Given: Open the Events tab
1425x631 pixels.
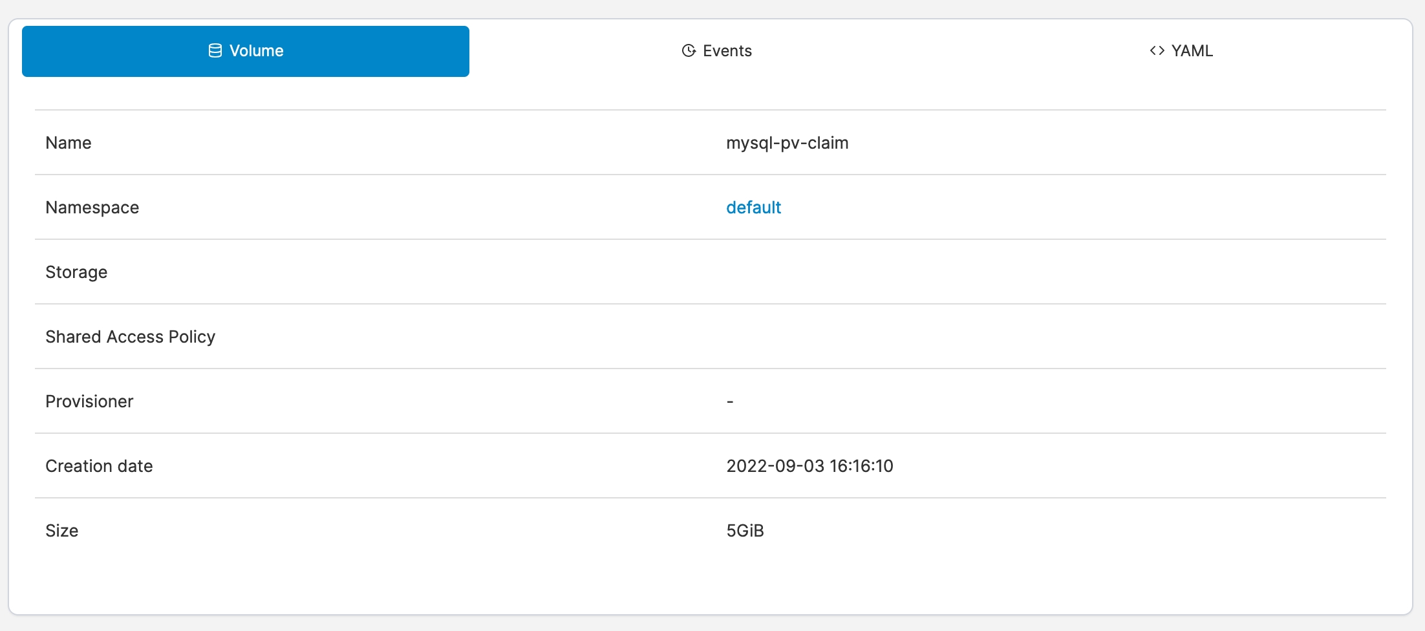Looking at the screenshot, I should tap(717, 51).
